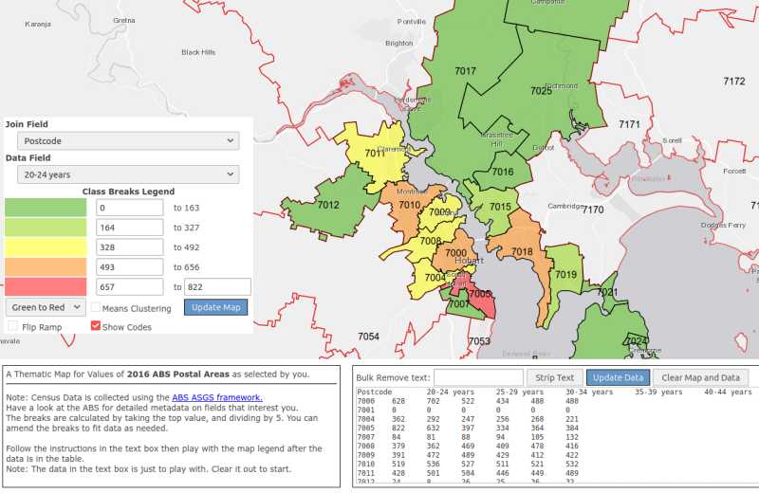Click Clear Map and Data button

pyautogui.click(x=701, y=377)
